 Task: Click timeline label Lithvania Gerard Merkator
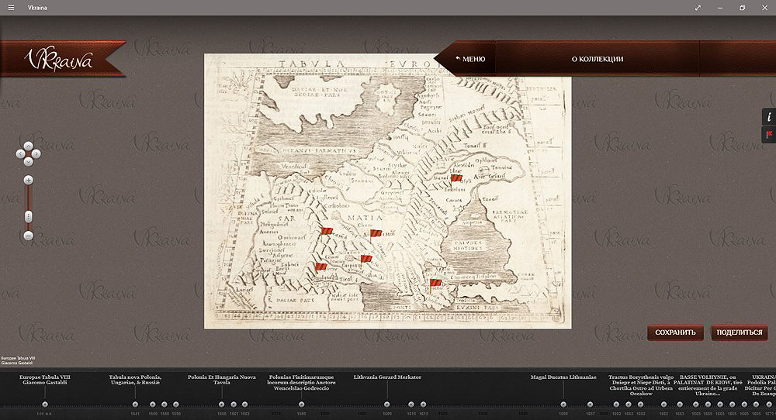click(x=387, y=377)
